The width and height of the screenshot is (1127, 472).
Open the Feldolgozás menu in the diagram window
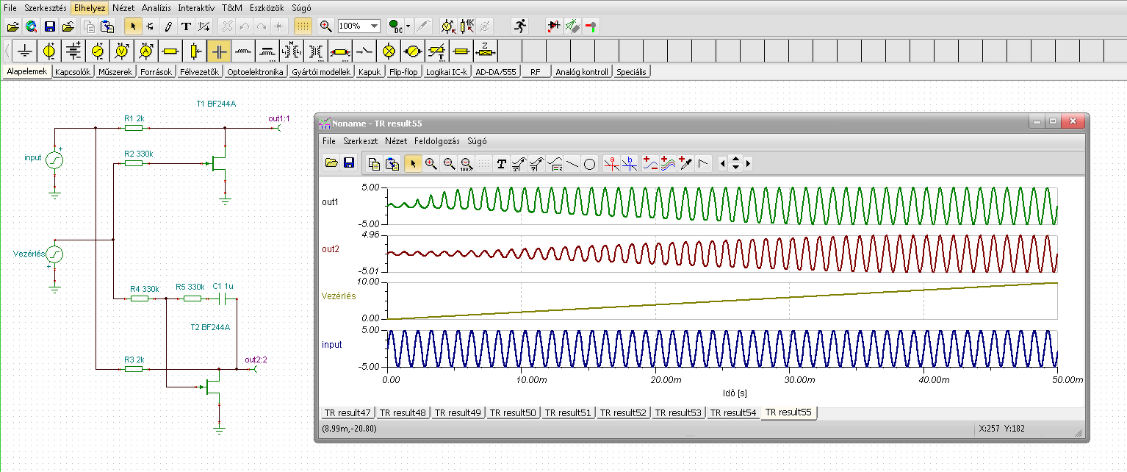point(436,140)
